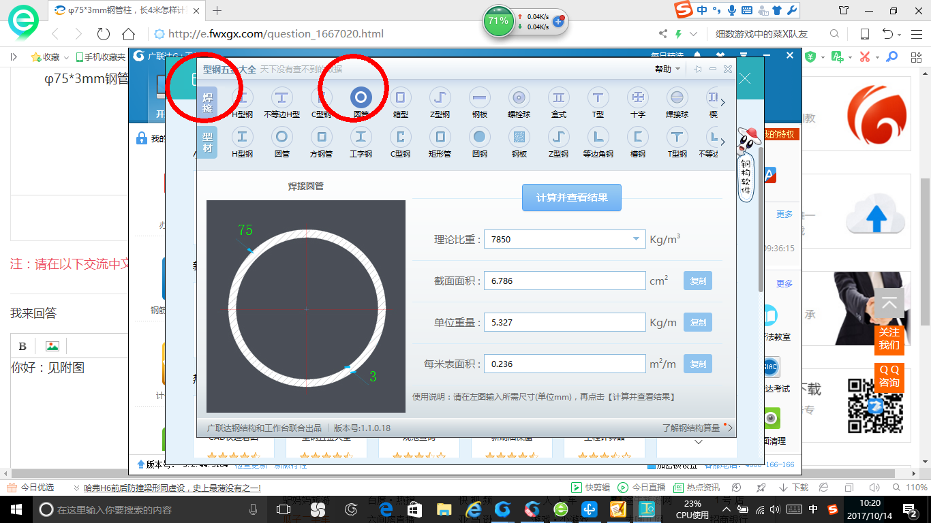Screen dimensions: 931x523
Task: Jump to page top with arrow button
Action: point(889,304)
